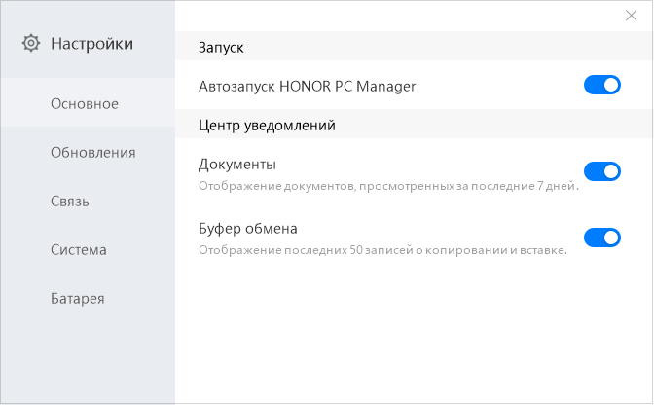The image size is (654, 405).
Task: Close the Settings window
Action: [x=631, y=16]
